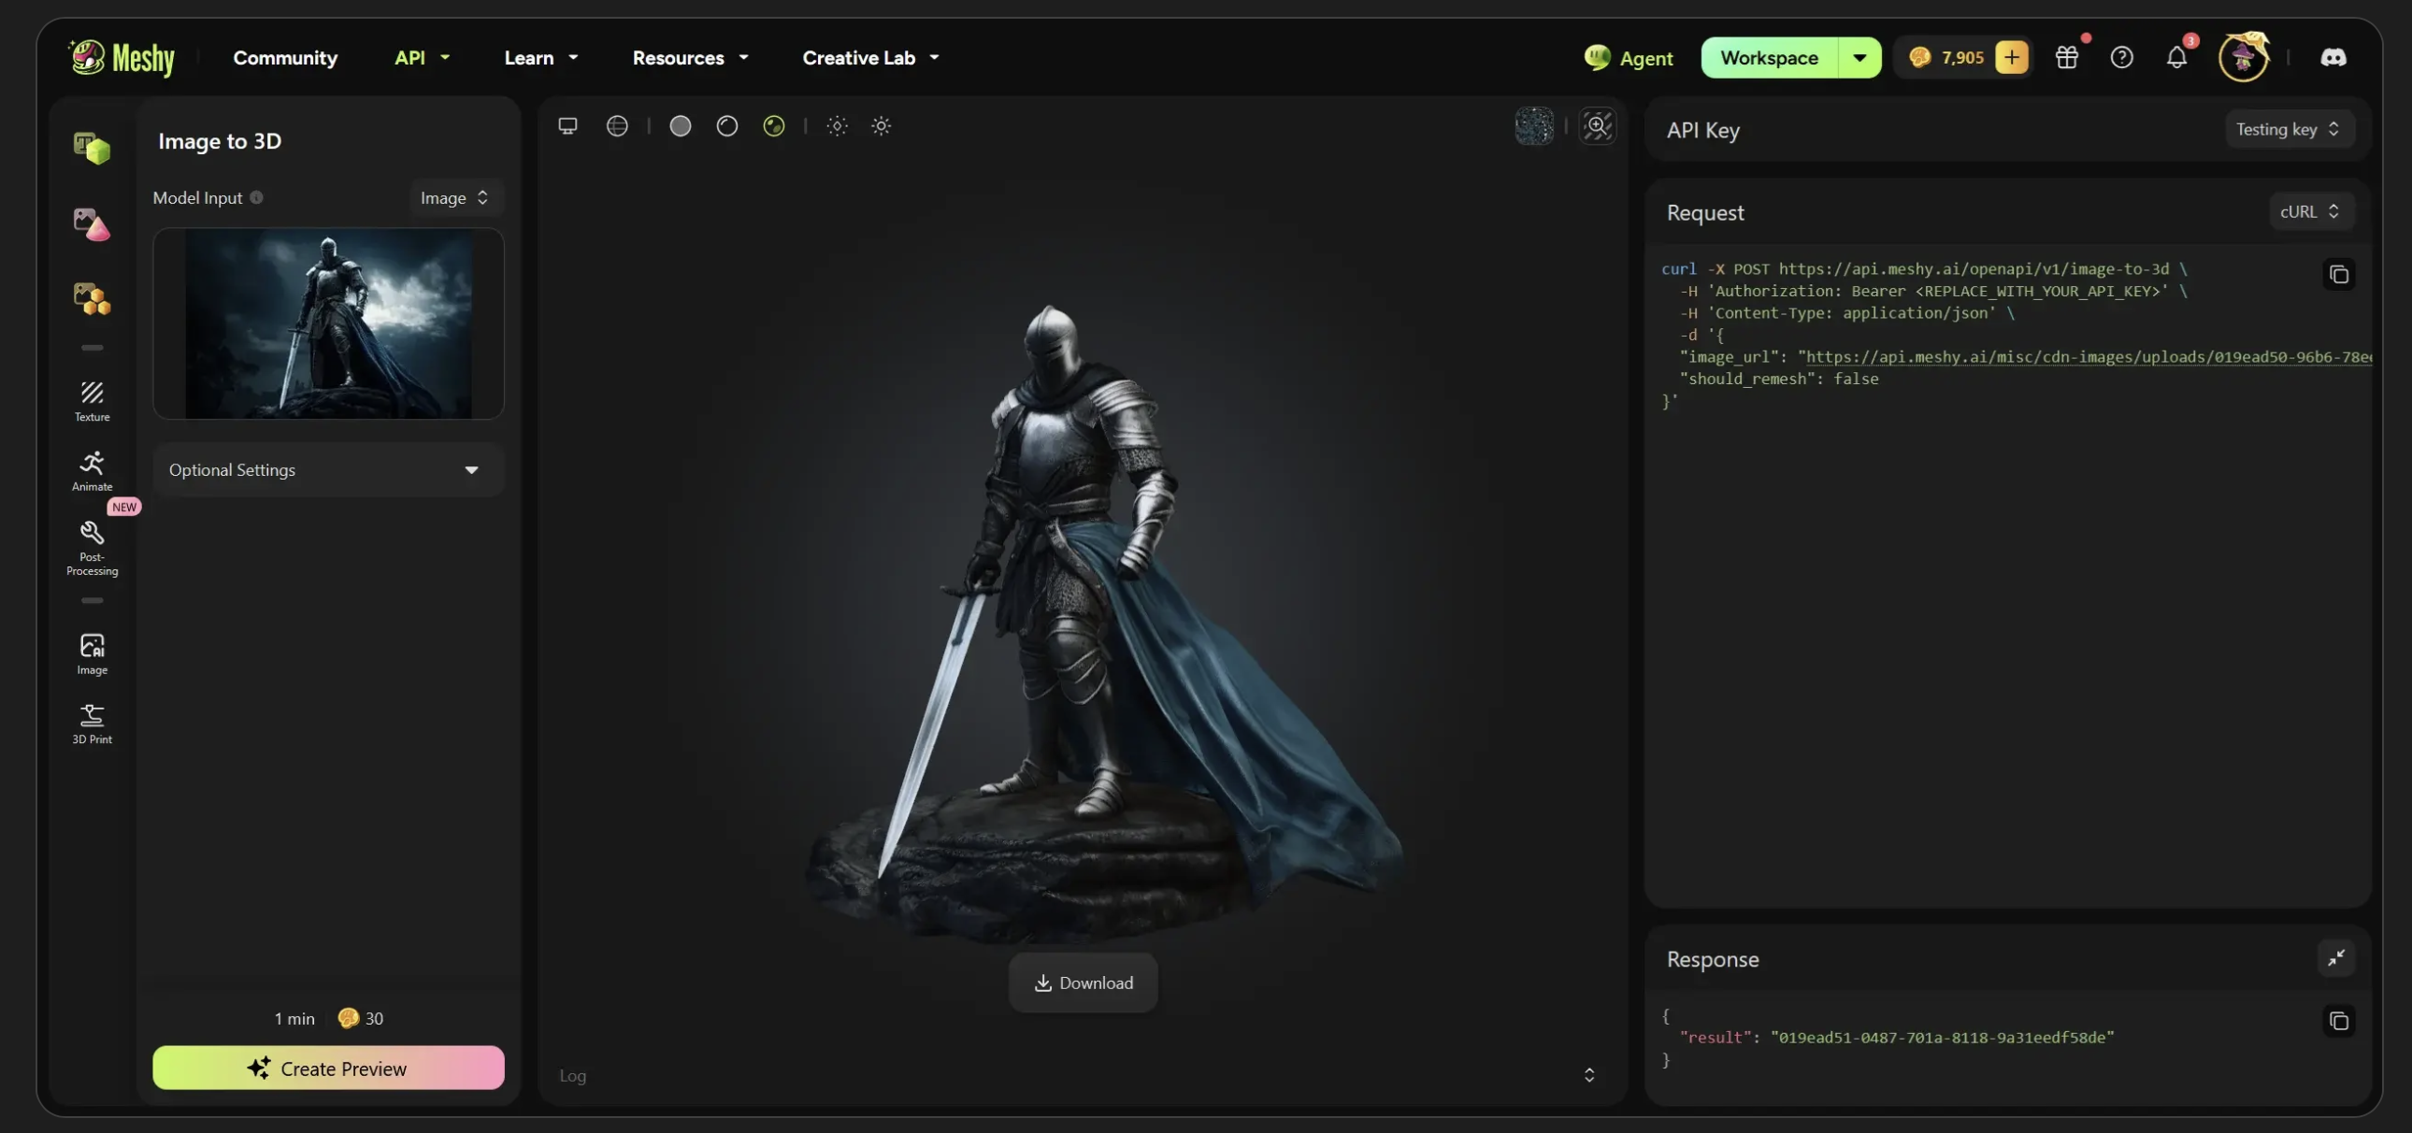The width and height of the screenshot is (2412, 1133).
Task: Open the Workspace dropdown arrow
Action: coord(1859,58)
